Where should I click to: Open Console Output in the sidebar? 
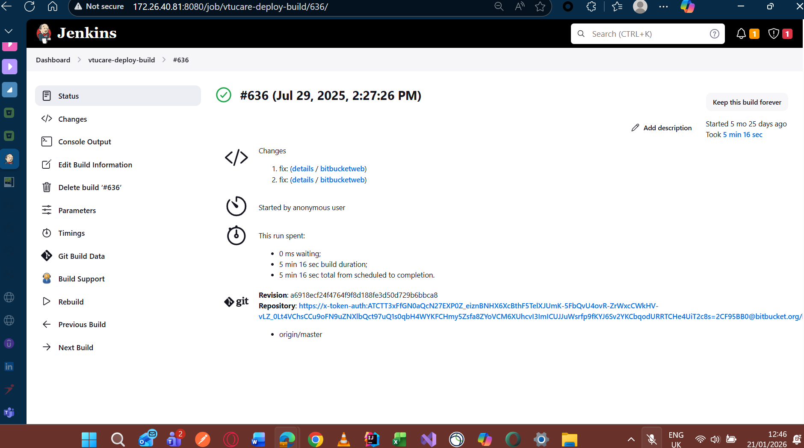[84, 142]
